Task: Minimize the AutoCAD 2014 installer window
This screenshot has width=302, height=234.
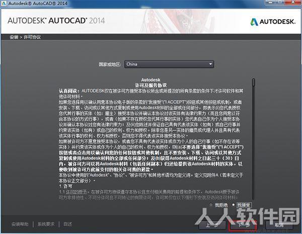Action: tap(271, 3)
